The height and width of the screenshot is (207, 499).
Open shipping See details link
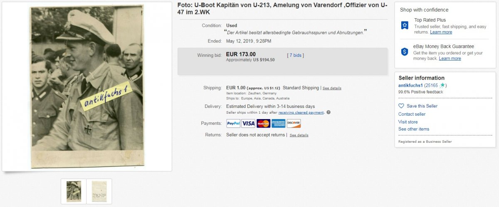(x=332, y=88)
